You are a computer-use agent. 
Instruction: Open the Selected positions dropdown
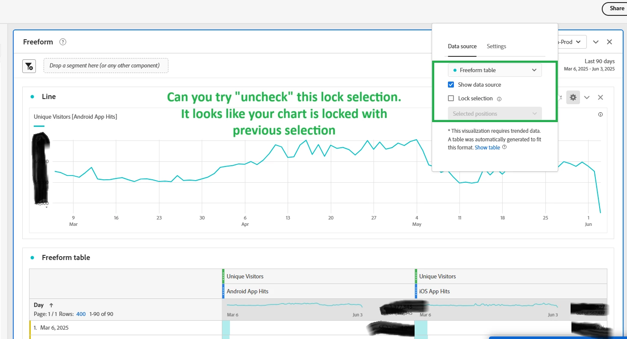tap(495, 114)
